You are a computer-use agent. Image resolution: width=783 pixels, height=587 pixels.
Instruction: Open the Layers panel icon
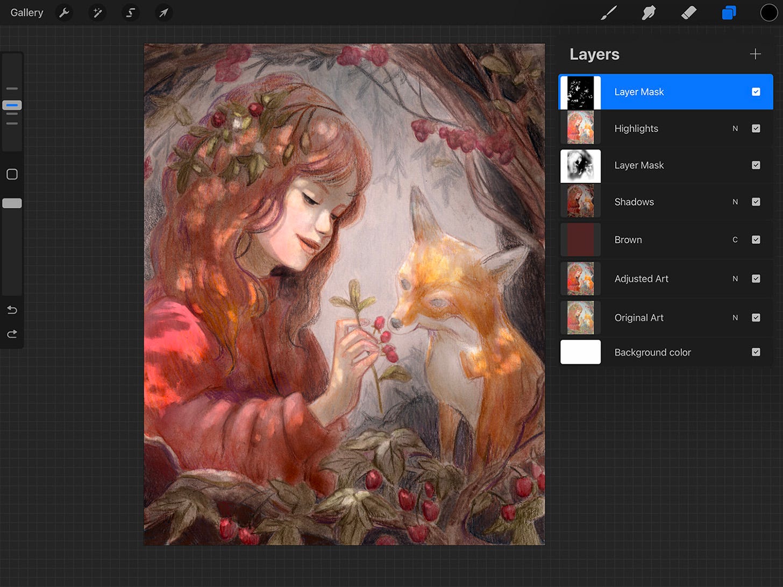(729, 12)
